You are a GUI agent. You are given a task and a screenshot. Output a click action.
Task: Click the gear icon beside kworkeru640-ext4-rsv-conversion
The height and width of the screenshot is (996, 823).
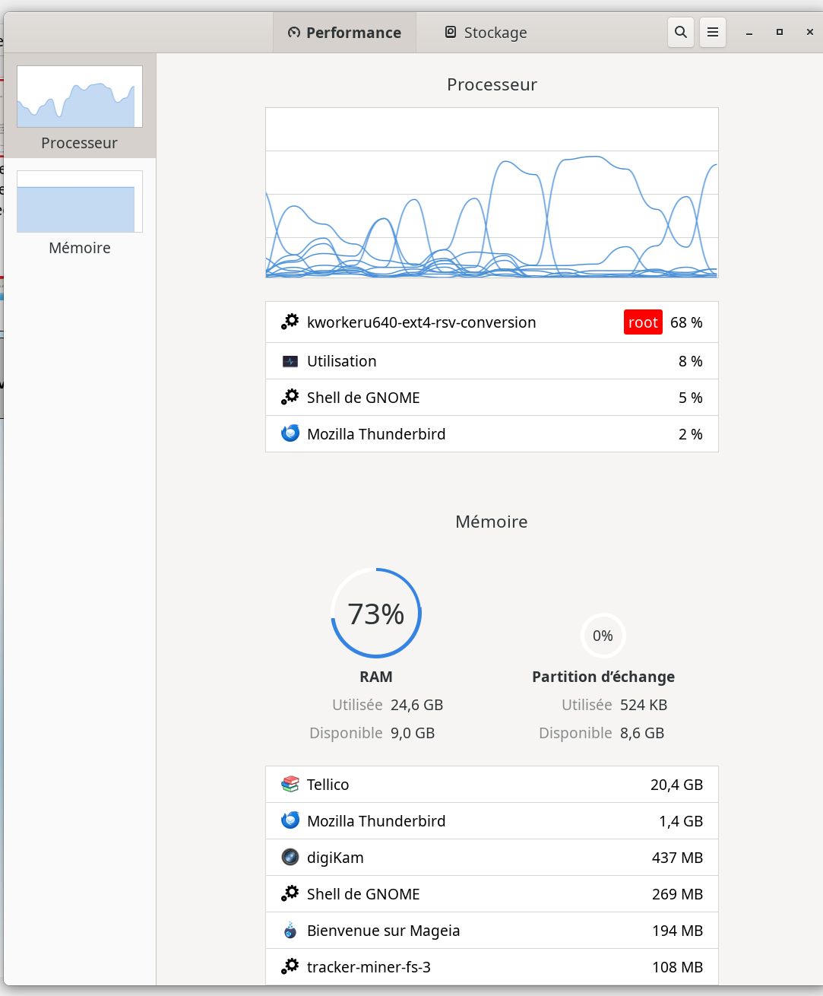click(x=290, y=322)
